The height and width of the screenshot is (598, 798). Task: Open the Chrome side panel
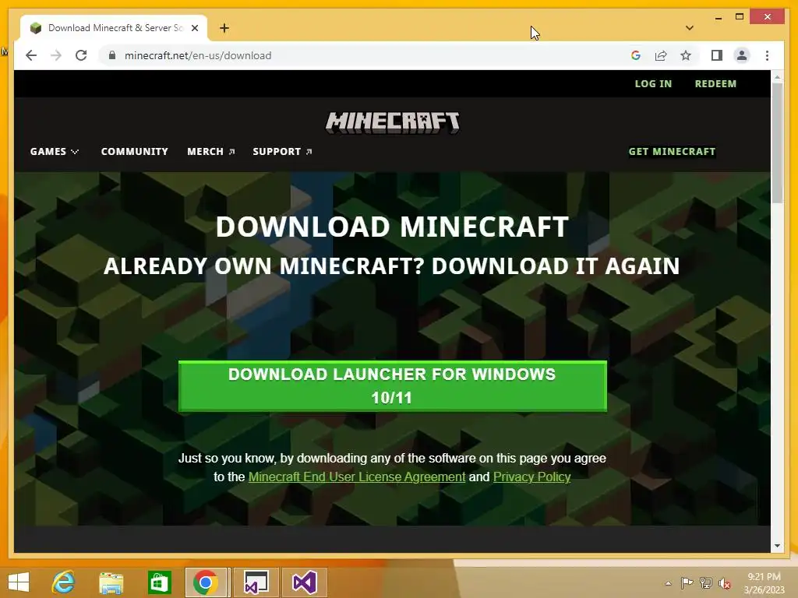[717, 55]
